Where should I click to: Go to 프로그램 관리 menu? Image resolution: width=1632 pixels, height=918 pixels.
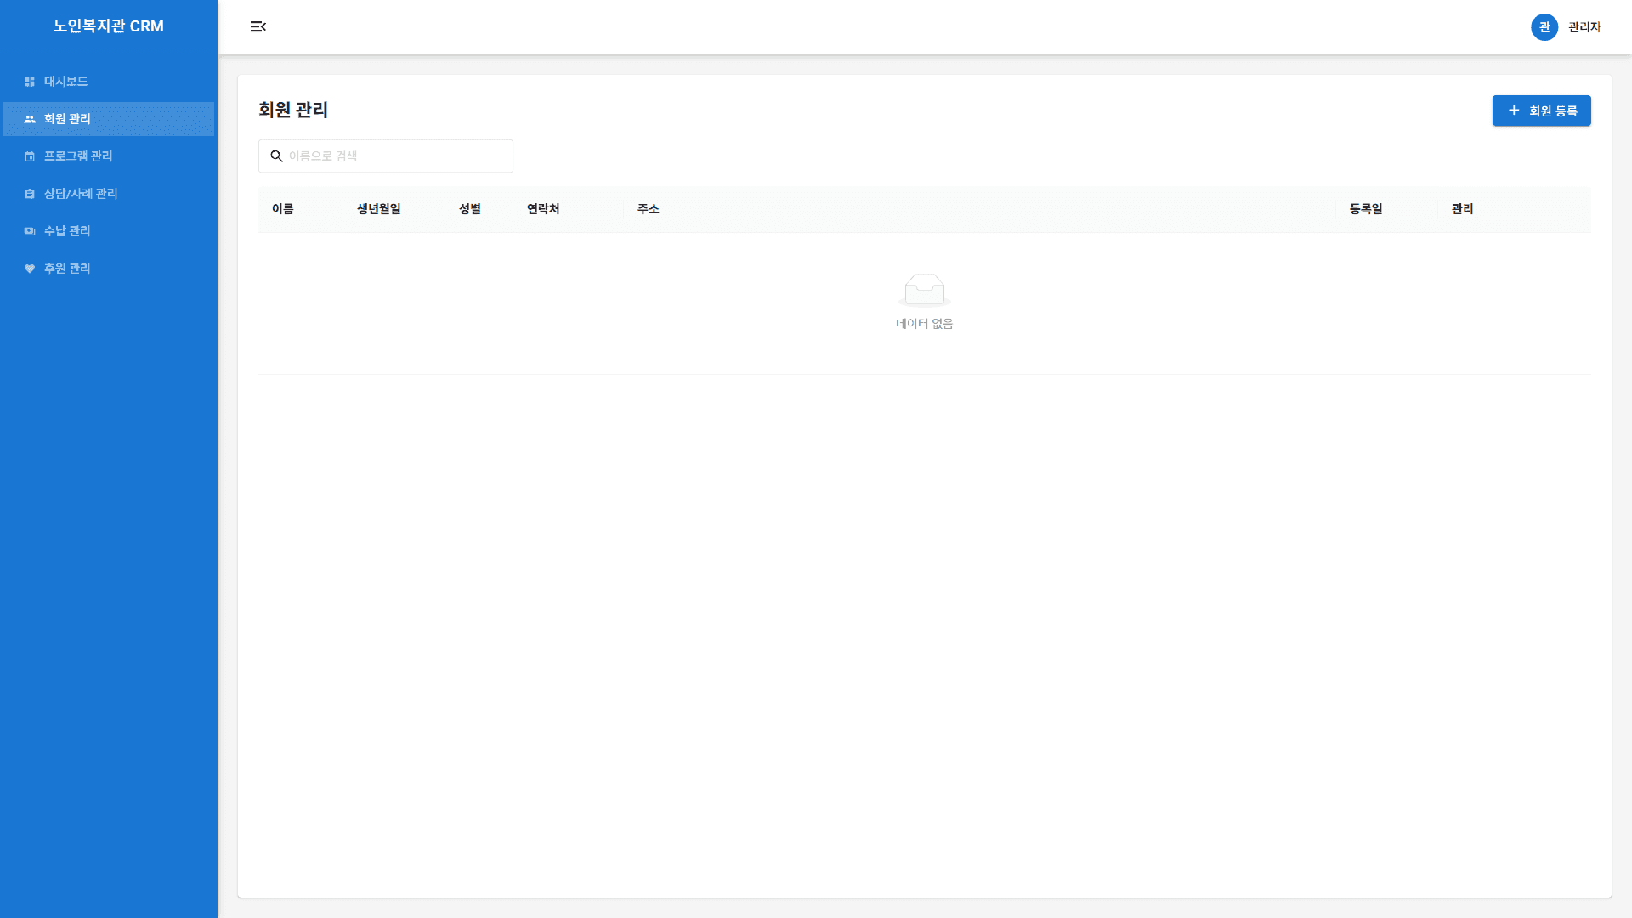point(78,156)
